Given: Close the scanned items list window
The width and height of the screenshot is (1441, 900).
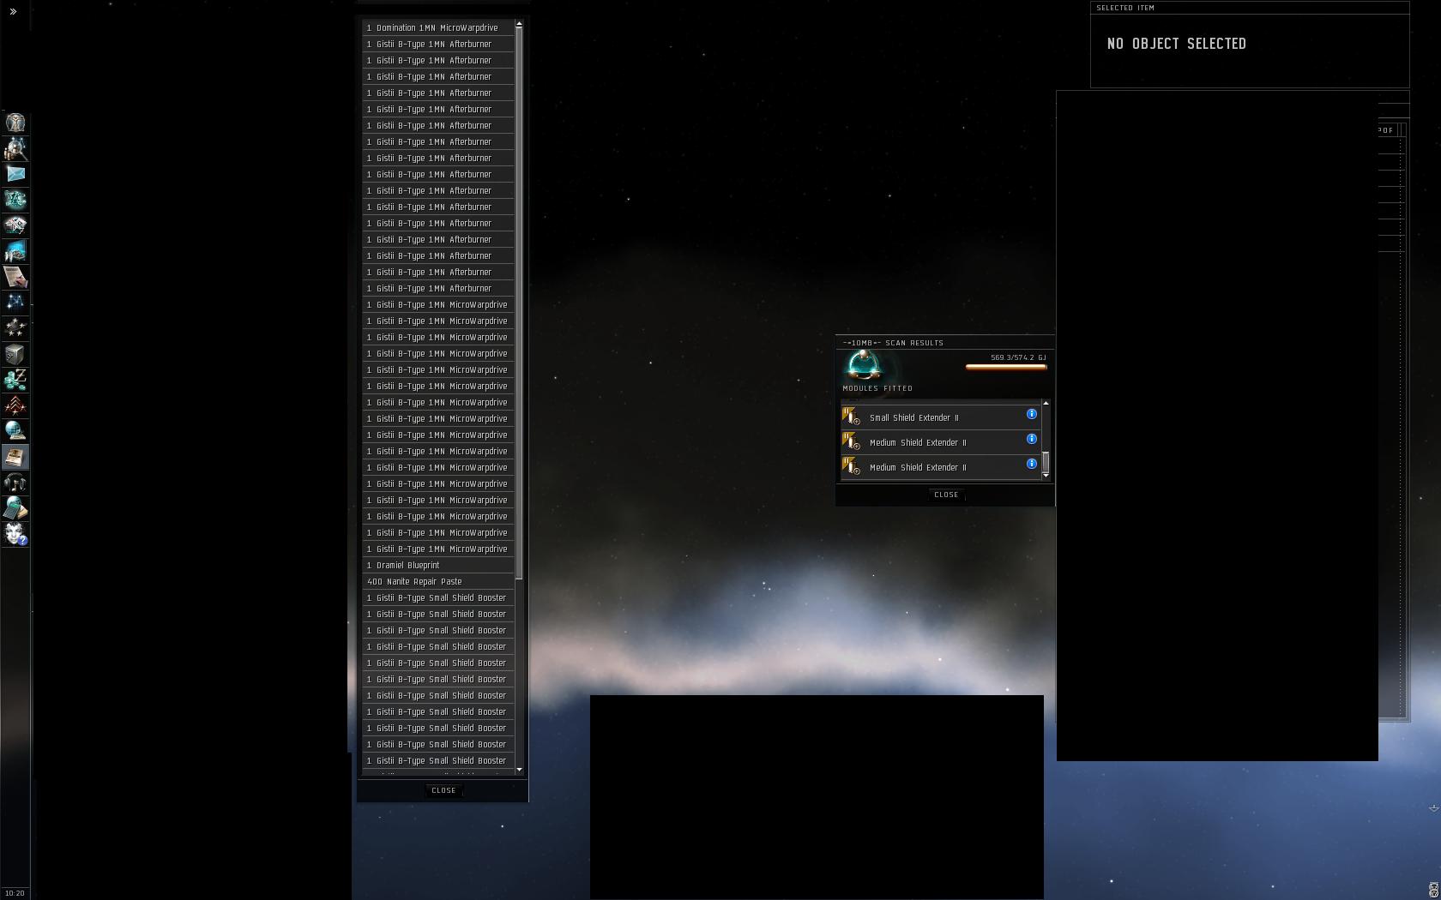Looking at the screenshot, I should click(x=443, y=790).
